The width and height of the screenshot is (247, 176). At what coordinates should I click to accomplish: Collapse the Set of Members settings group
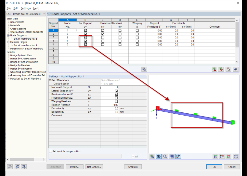pos(50,80)
